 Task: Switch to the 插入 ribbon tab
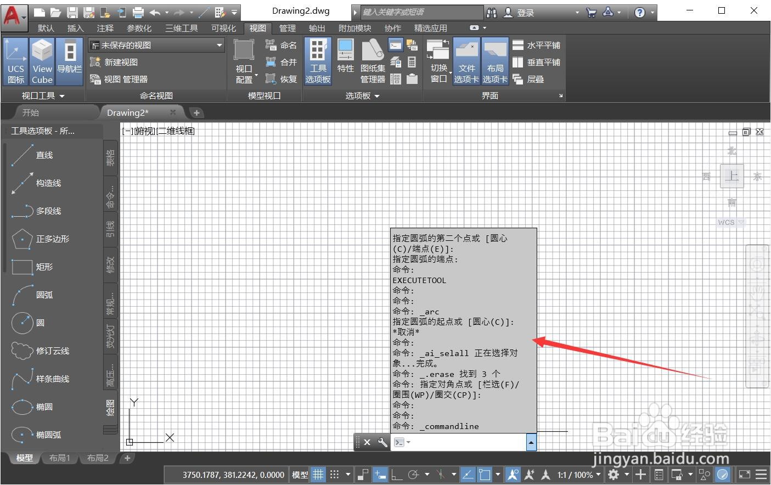[75, 28]
